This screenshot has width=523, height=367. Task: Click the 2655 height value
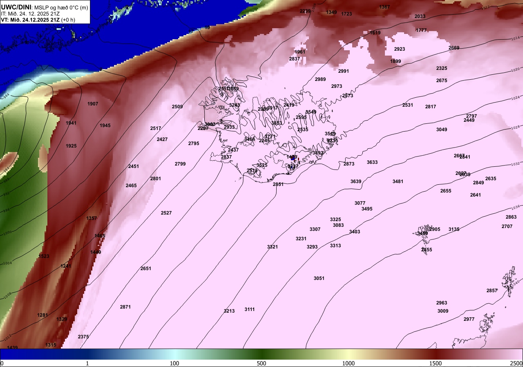coord(446,191)
